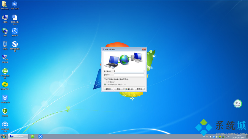Click the 连接 (Connect) button
Viewport: 248px width, 139px height.
108,89
